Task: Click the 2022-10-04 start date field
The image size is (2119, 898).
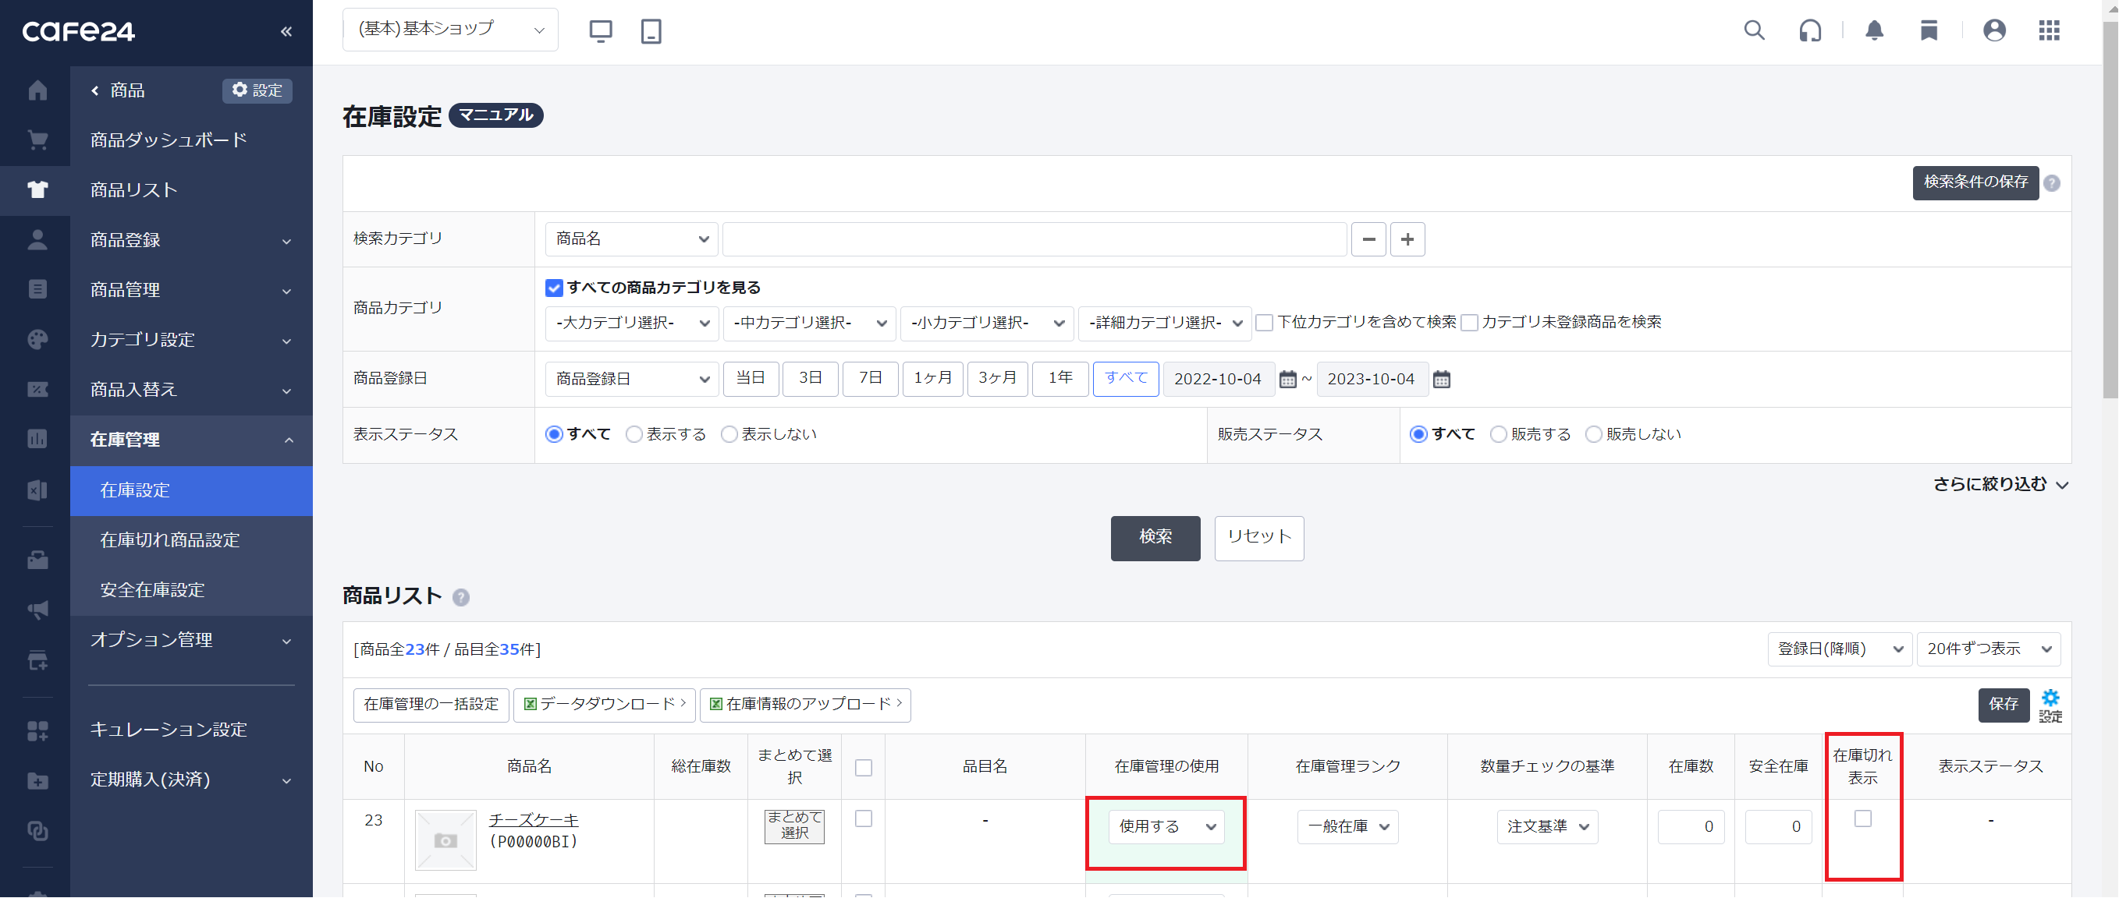Action: pyautogui.click(x=1218, y=380)
